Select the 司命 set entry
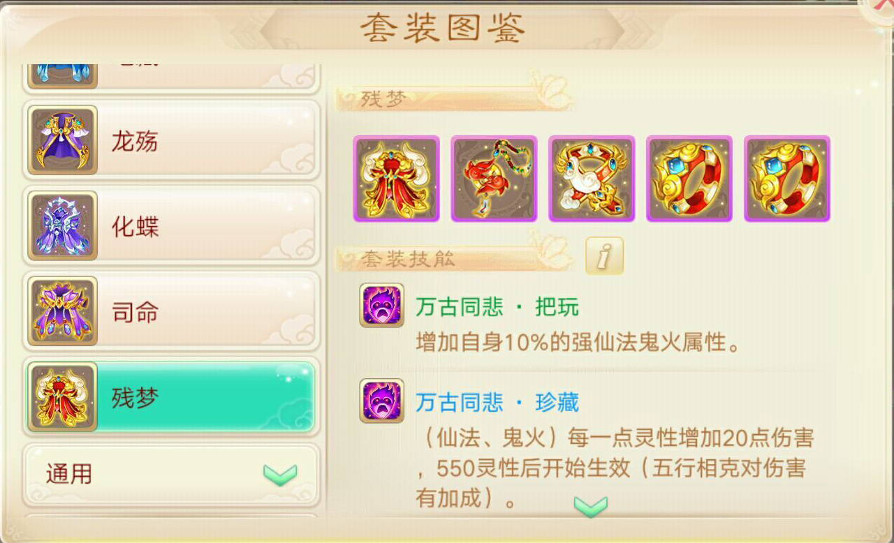The height and width of the screenshot is (543, 894). point(172,312)
